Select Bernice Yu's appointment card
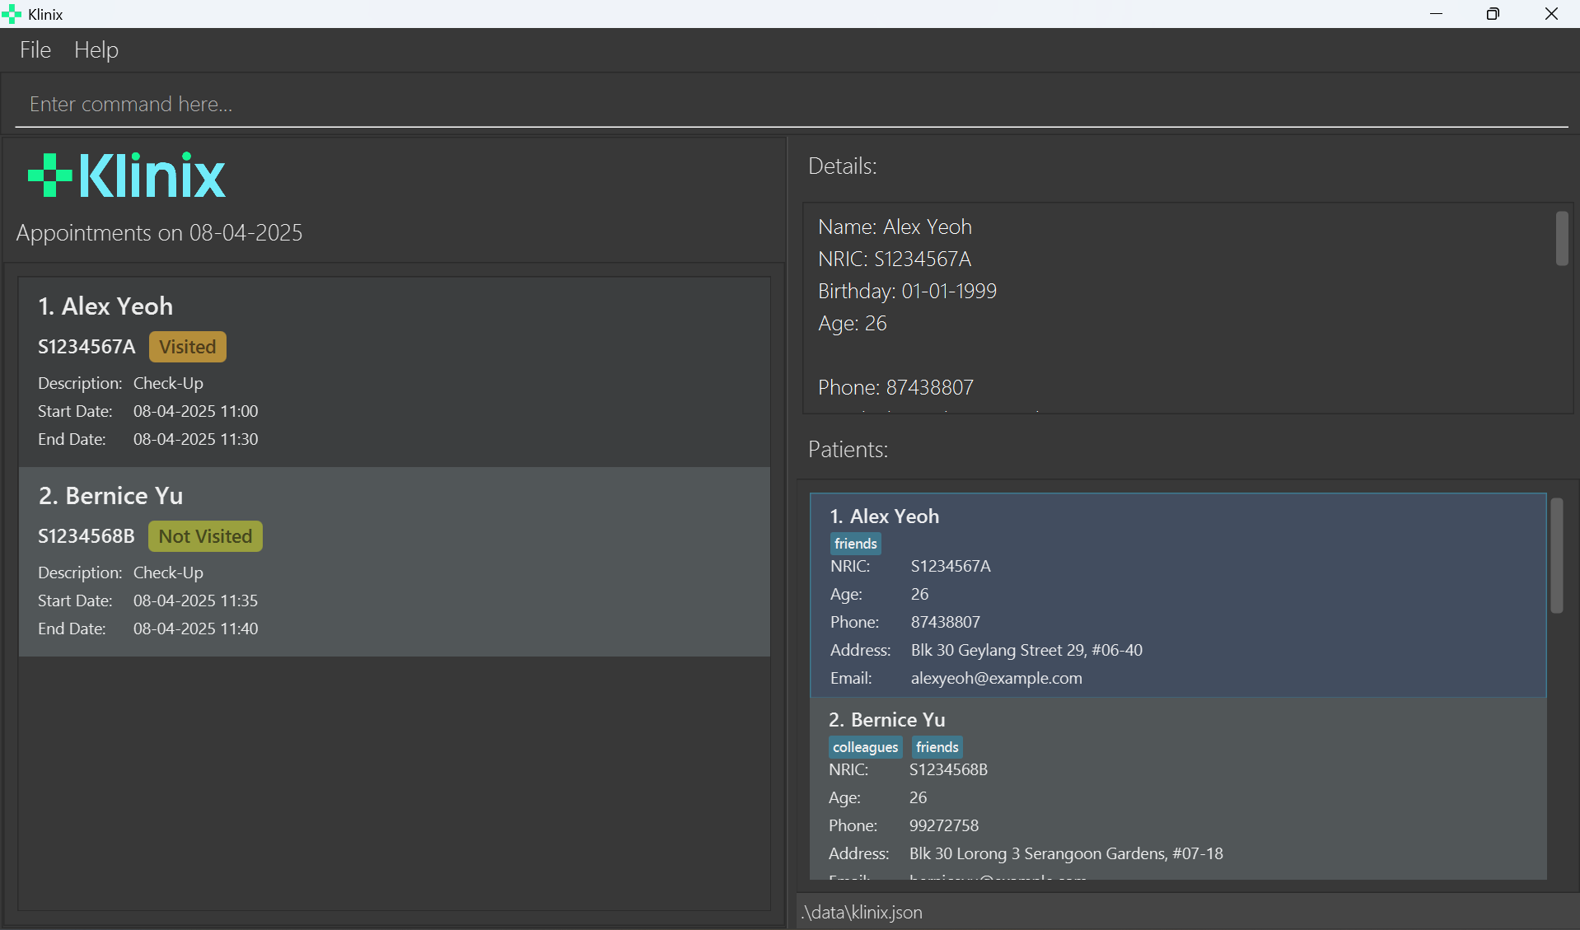Screen dimensions: 1580x930 click(x=394, y=561)
